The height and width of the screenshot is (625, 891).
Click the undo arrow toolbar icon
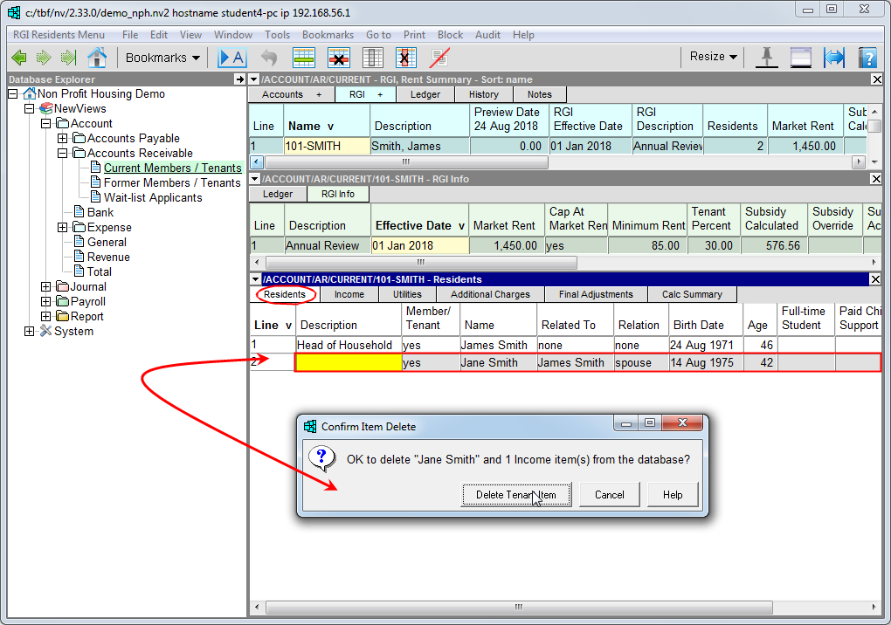click(269, 58)
